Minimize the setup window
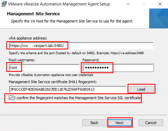Viewport: 168px width, 131px height. [x=128, y=4]
